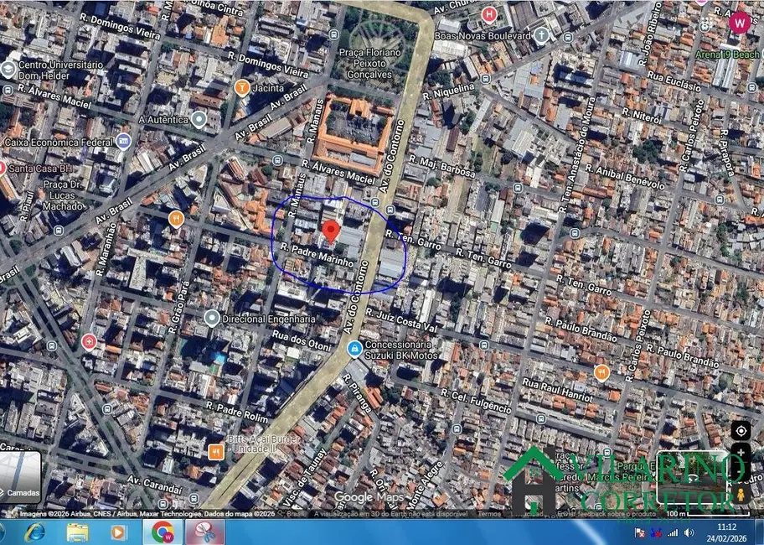This screenshot has width=764, height=545.
Task: Click the Termos link in footer
Action: [x=489, y=513]
